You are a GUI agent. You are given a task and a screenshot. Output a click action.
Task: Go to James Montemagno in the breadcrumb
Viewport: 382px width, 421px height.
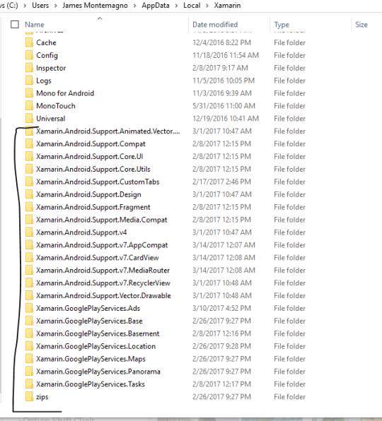95,6
